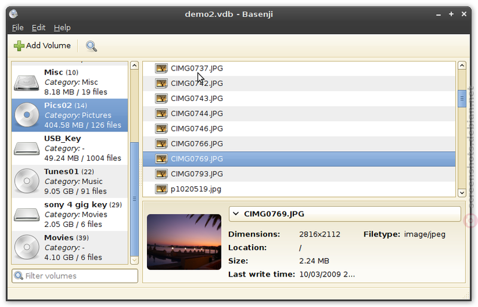Select the Tunes01 volume title
478x307 pixels.
(x=62, y=171)
